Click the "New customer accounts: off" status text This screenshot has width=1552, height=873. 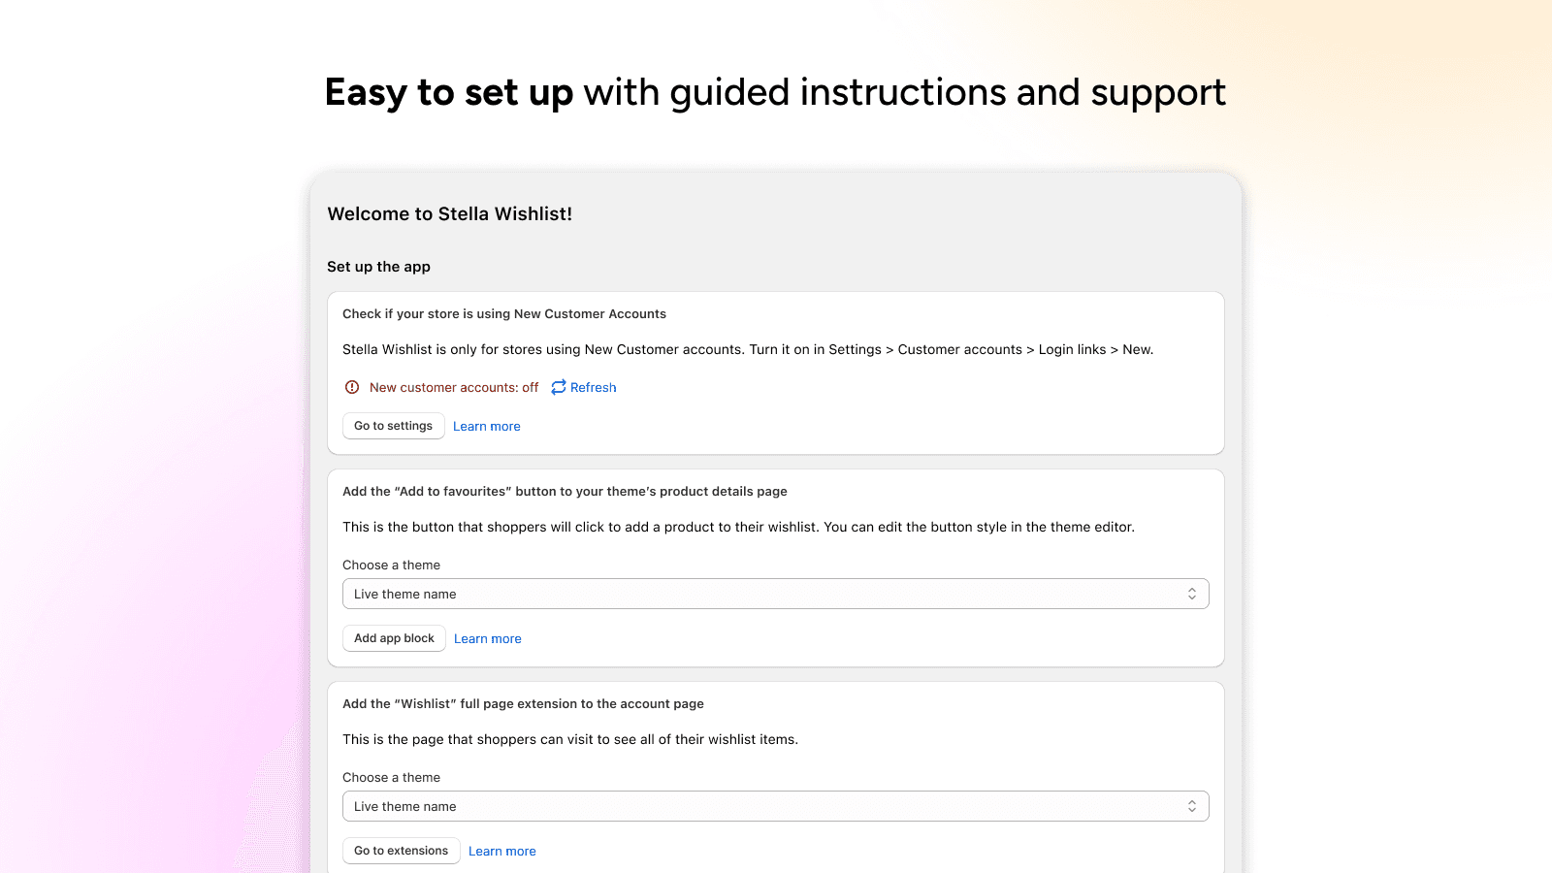pos(454,387)
